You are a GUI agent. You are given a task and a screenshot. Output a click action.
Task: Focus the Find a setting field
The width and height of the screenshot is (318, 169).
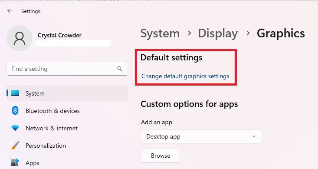pyautogui.click(x=67, y=69)
